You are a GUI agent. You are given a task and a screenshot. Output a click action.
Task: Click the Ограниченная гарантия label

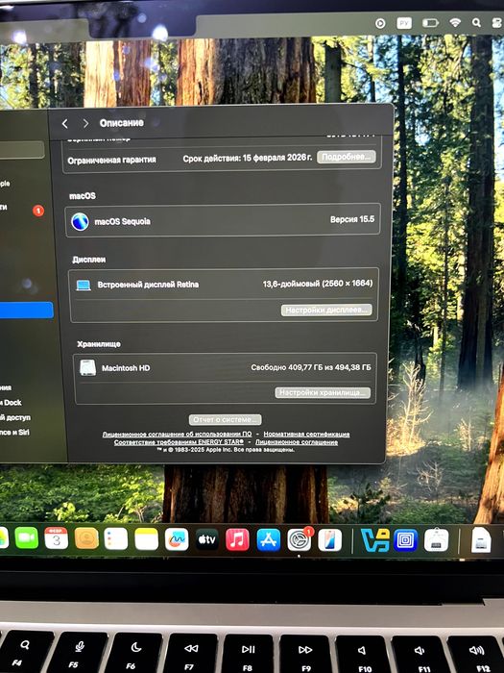tap(112, 161)
